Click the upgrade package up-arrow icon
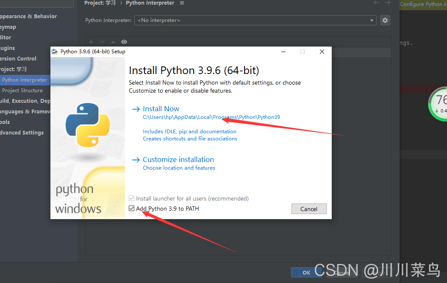The image size is (447, 283). click(113, 42)
